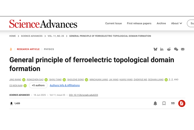Image resolution: width=194 pixels, height=130 pixels.
Task: Expand the +5 authors list
Action: click(38, 85)
